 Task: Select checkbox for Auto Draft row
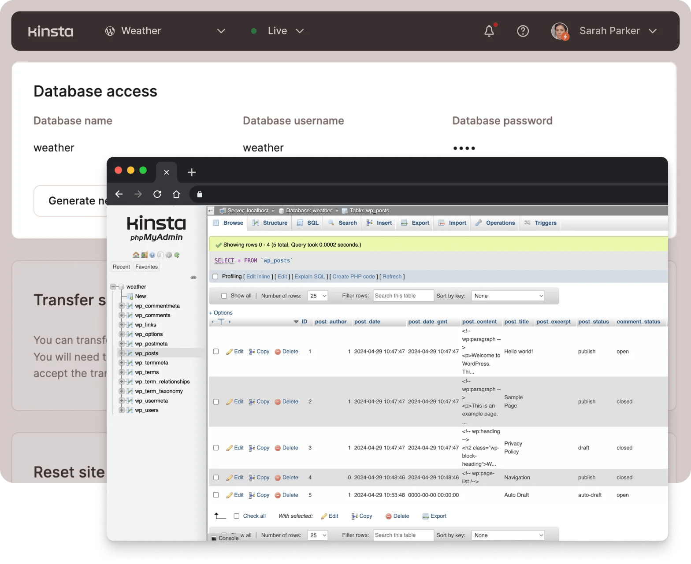(216, 495)
